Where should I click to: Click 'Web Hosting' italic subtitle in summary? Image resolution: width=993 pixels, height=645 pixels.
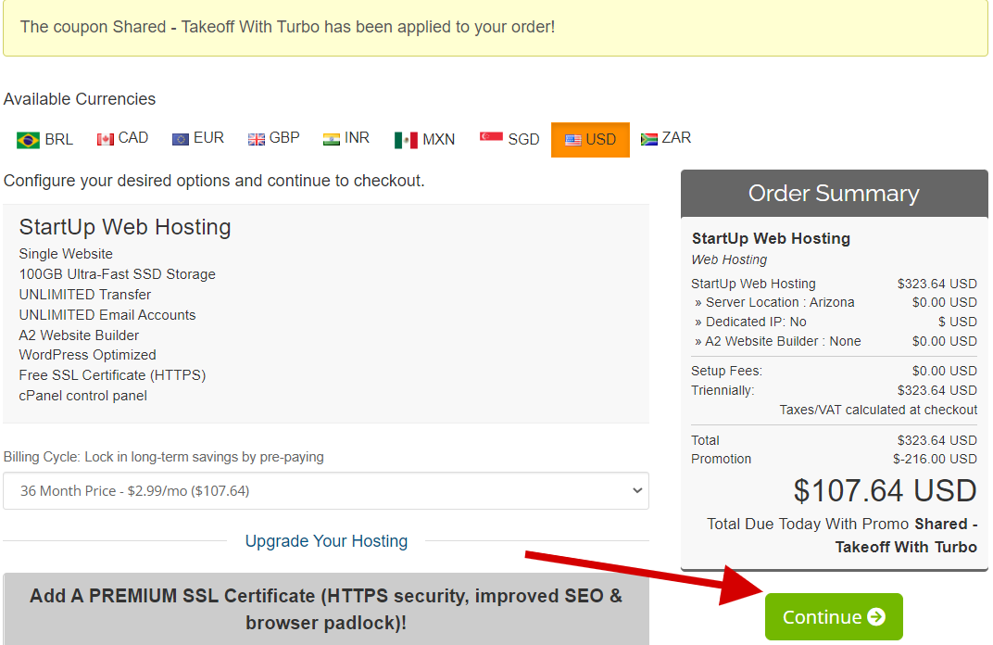tap(729, 259)
